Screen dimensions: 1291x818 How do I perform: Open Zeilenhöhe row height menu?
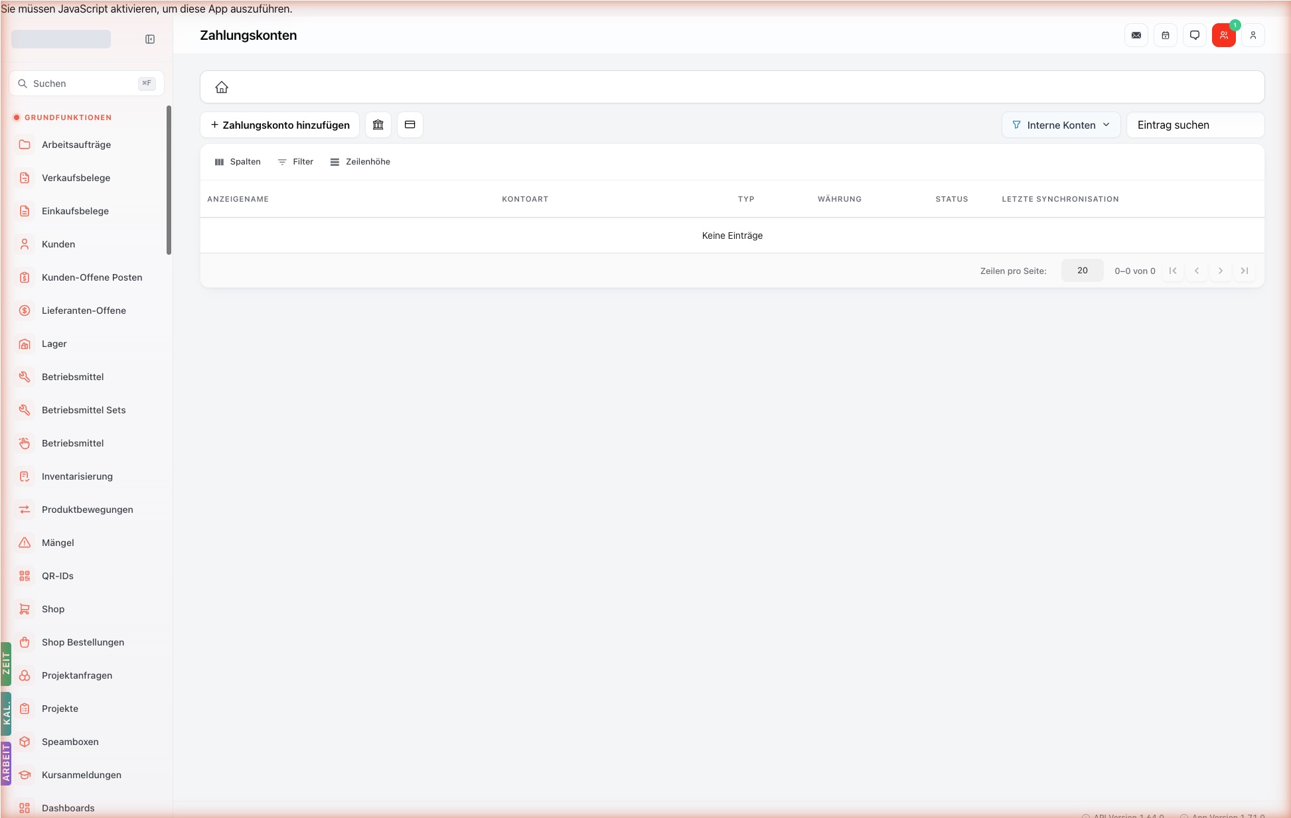coord(360,162)
